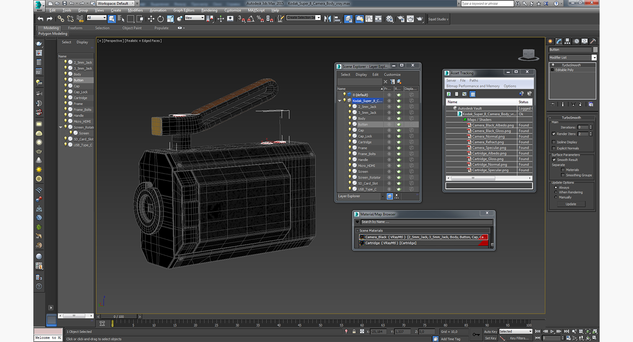Click the Update button in TurboSmooth
This screenshot has width=633, height=342.
(571, 204)
